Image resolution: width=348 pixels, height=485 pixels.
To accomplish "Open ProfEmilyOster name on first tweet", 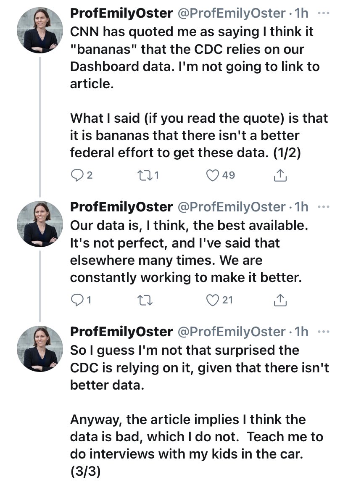I will tap(121, 13).
